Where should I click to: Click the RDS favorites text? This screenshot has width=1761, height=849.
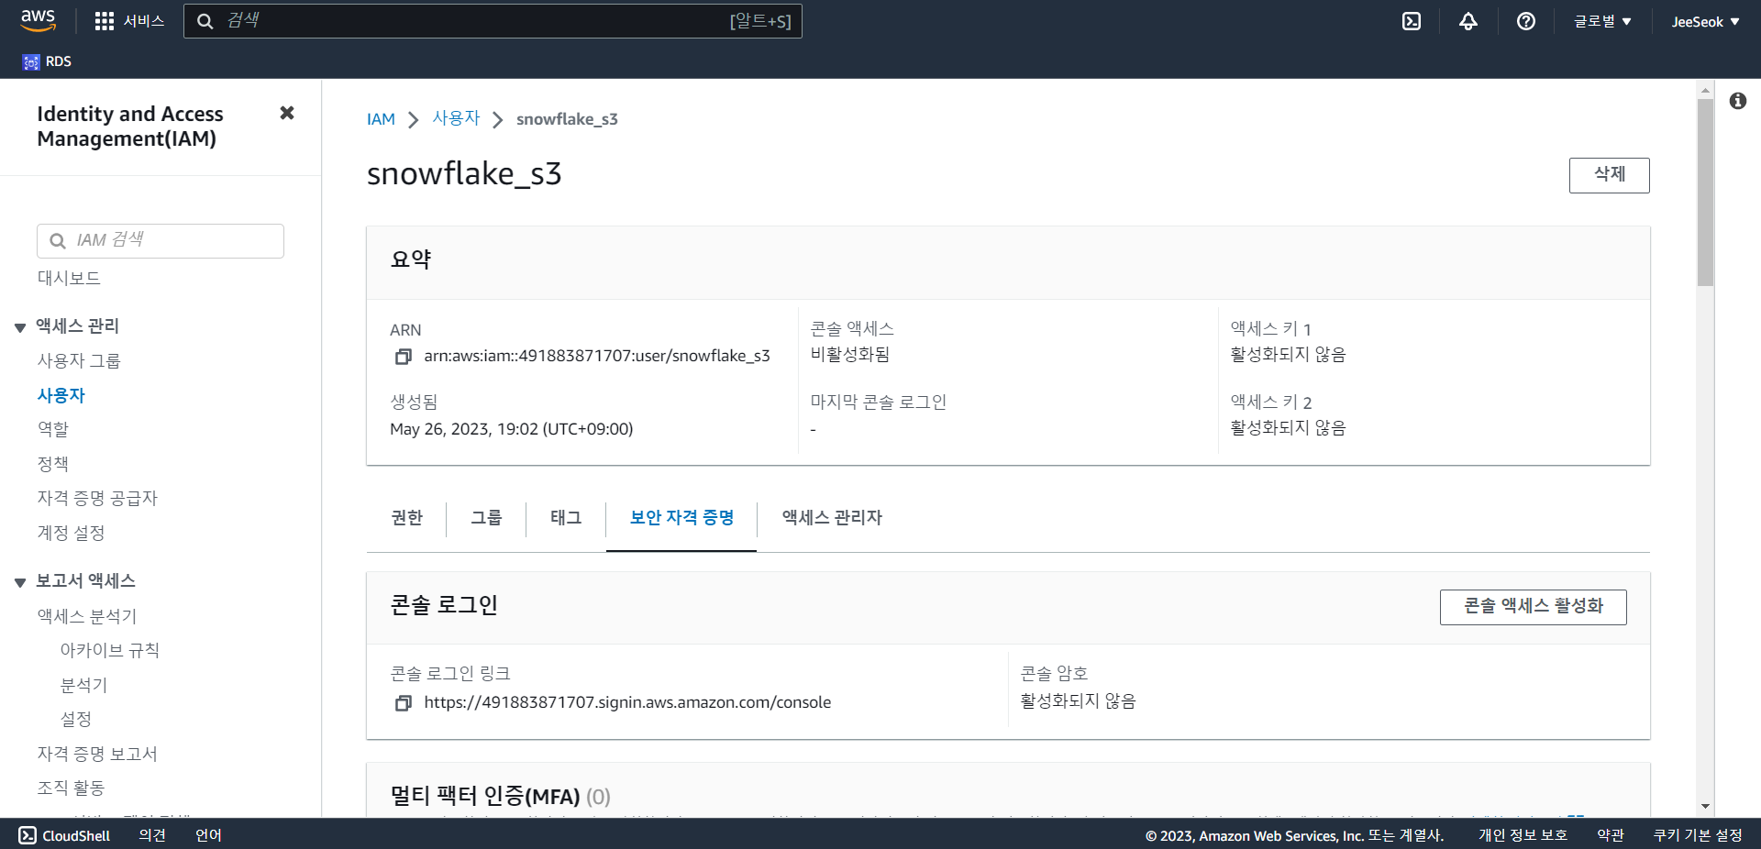click(x=59, y=61)
